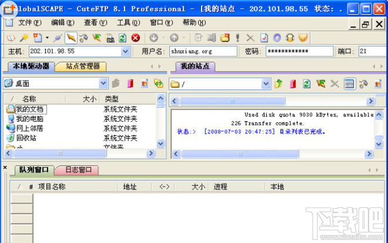Open the Site Manager book icon
Screen dimensions: 388x243
tap(11, 38)
